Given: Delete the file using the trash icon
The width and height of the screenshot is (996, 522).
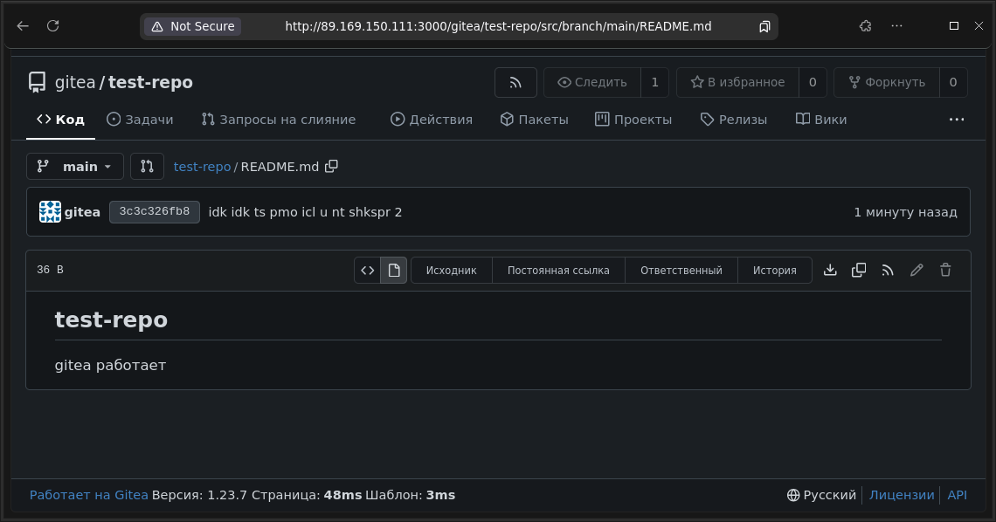Looking at the screenshot, I should (x=945, y=271).
